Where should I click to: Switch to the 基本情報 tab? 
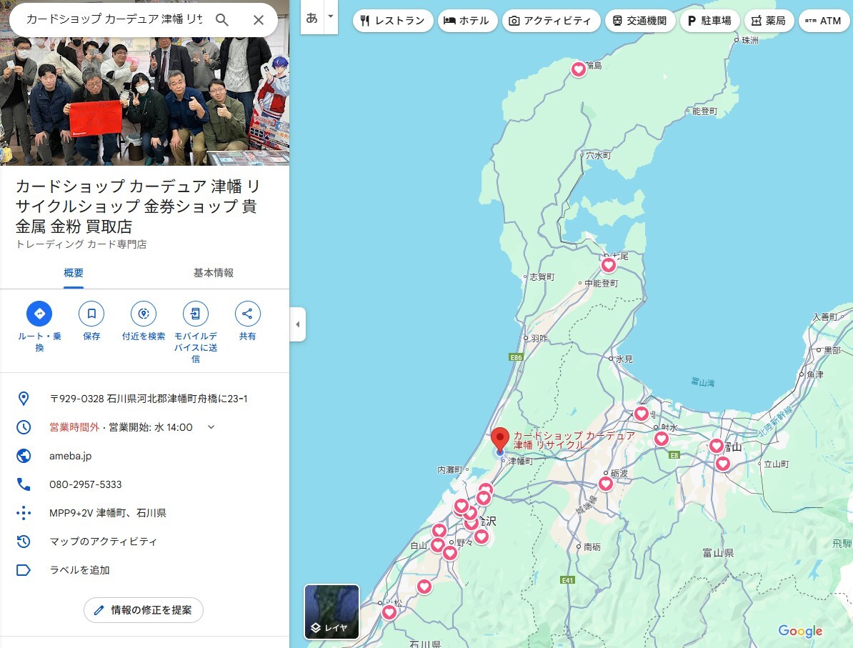[213, 273]
